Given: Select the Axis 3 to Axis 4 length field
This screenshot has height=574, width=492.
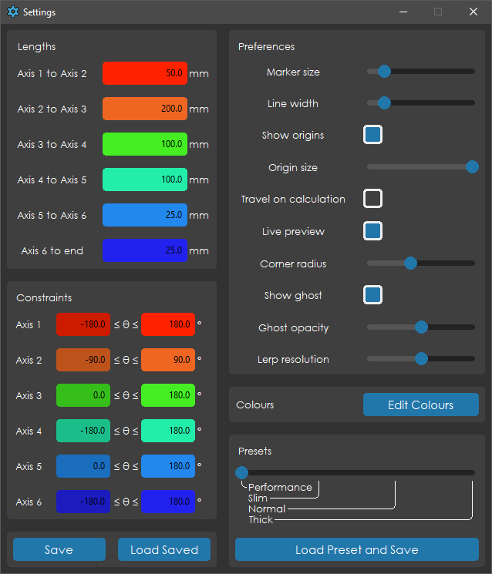Looking at the screenshot, I should click(145, 144).
